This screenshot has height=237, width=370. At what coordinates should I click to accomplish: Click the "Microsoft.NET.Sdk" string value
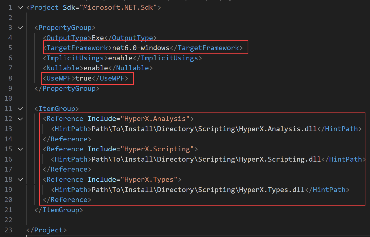(x=118, y=7)
